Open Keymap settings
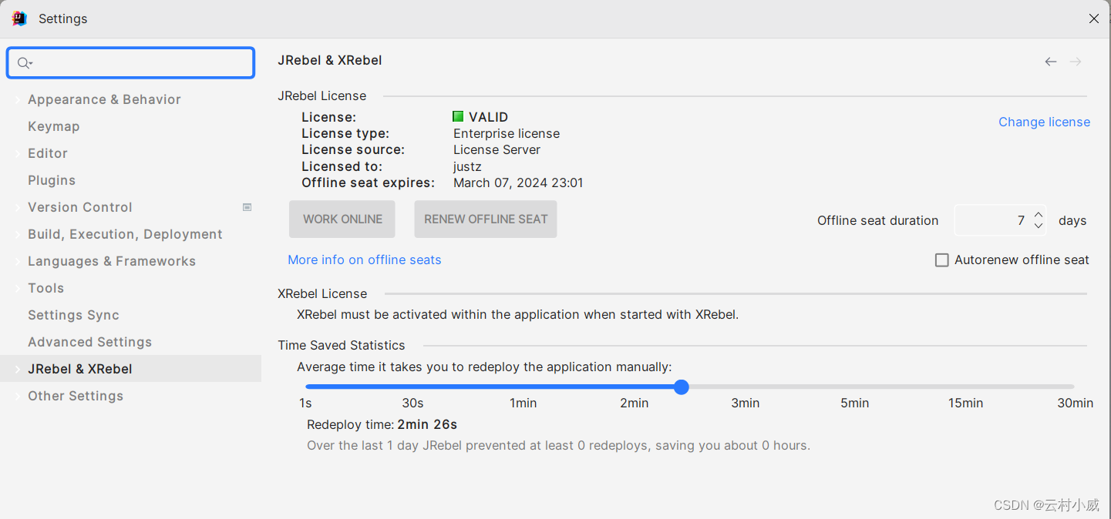This screenshot has height=519, width=1111. 54,126
